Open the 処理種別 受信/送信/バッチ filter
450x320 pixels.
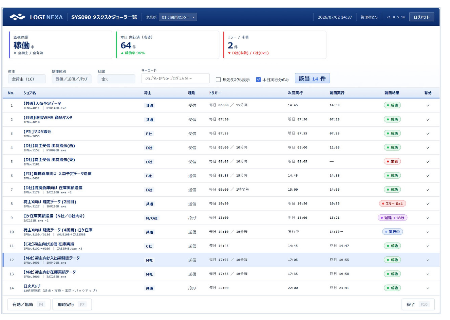click(72, 79)
